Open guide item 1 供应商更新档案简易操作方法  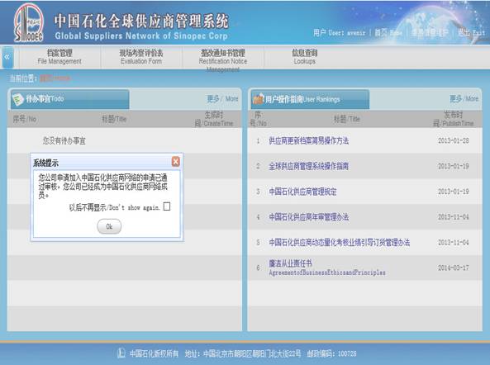point(309,141)
